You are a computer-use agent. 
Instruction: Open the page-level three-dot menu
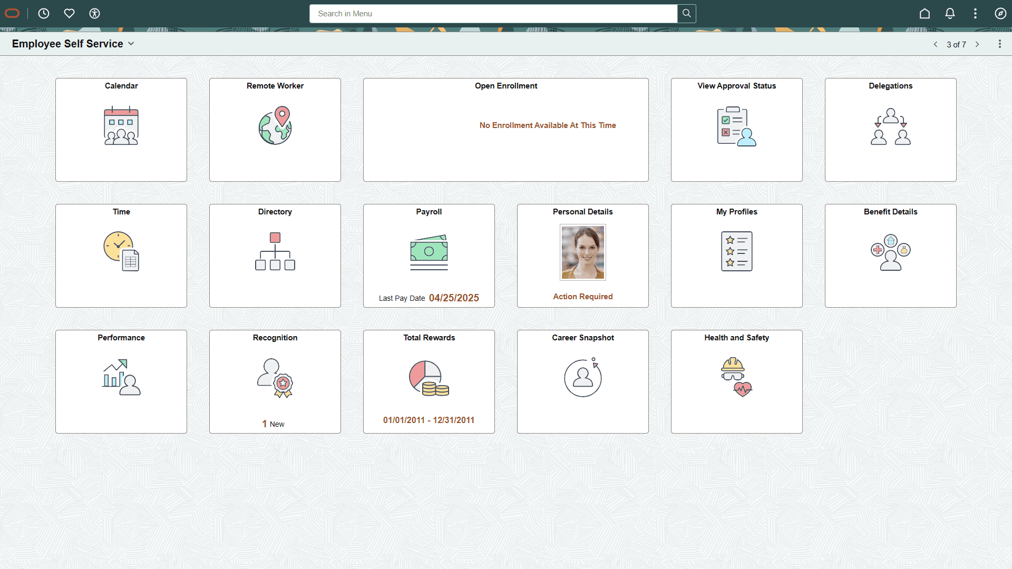[1000, 44]
